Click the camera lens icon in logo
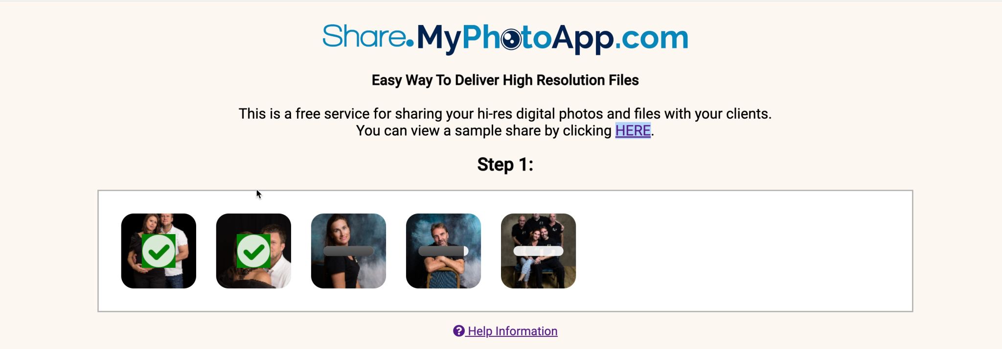This screenshot has height=349, width=1002. pyautogui.click(x=511, y=39)
